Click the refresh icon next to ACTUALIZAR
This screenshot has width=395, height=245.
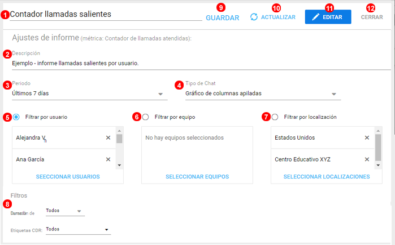coord(254,17)
